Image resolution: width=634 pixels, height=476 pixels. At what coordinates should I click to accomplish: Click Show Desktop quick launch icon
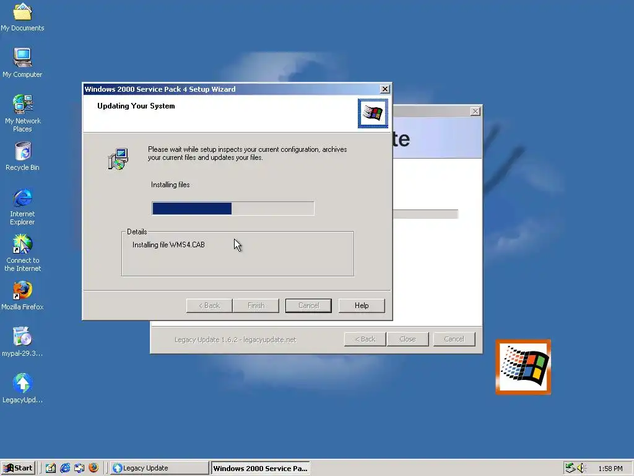pos(51,468)
